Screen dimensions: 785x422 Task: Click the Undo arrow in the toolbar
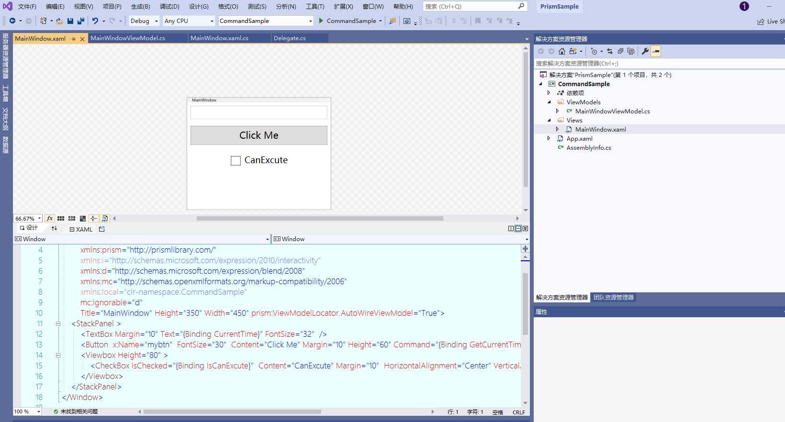[x=95, y=21]
